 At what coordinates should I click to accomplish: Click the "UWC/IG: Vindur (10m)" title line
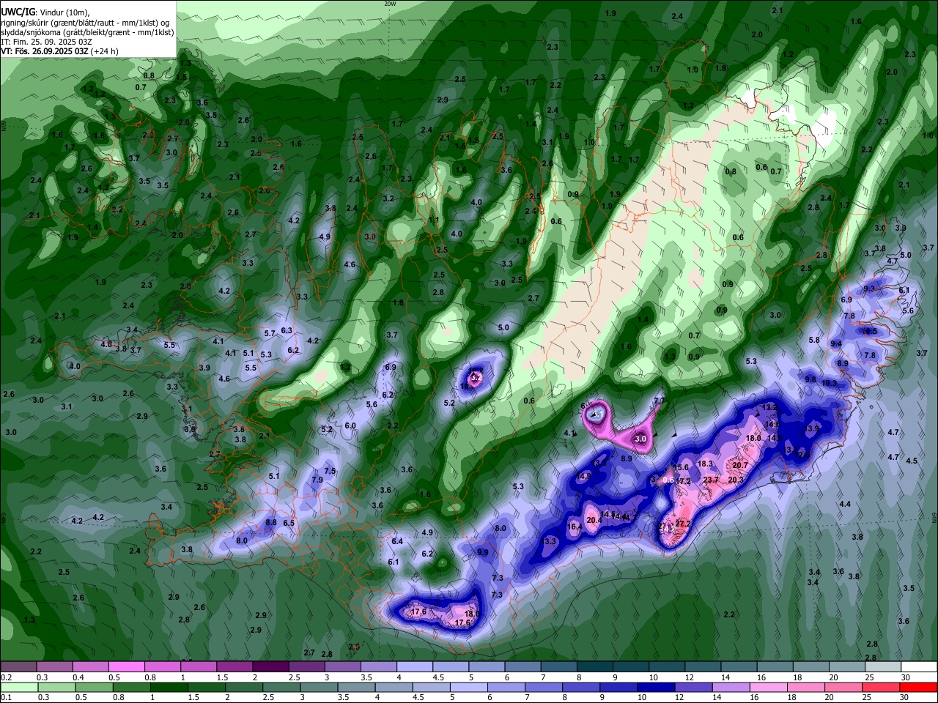click(45, 13)
